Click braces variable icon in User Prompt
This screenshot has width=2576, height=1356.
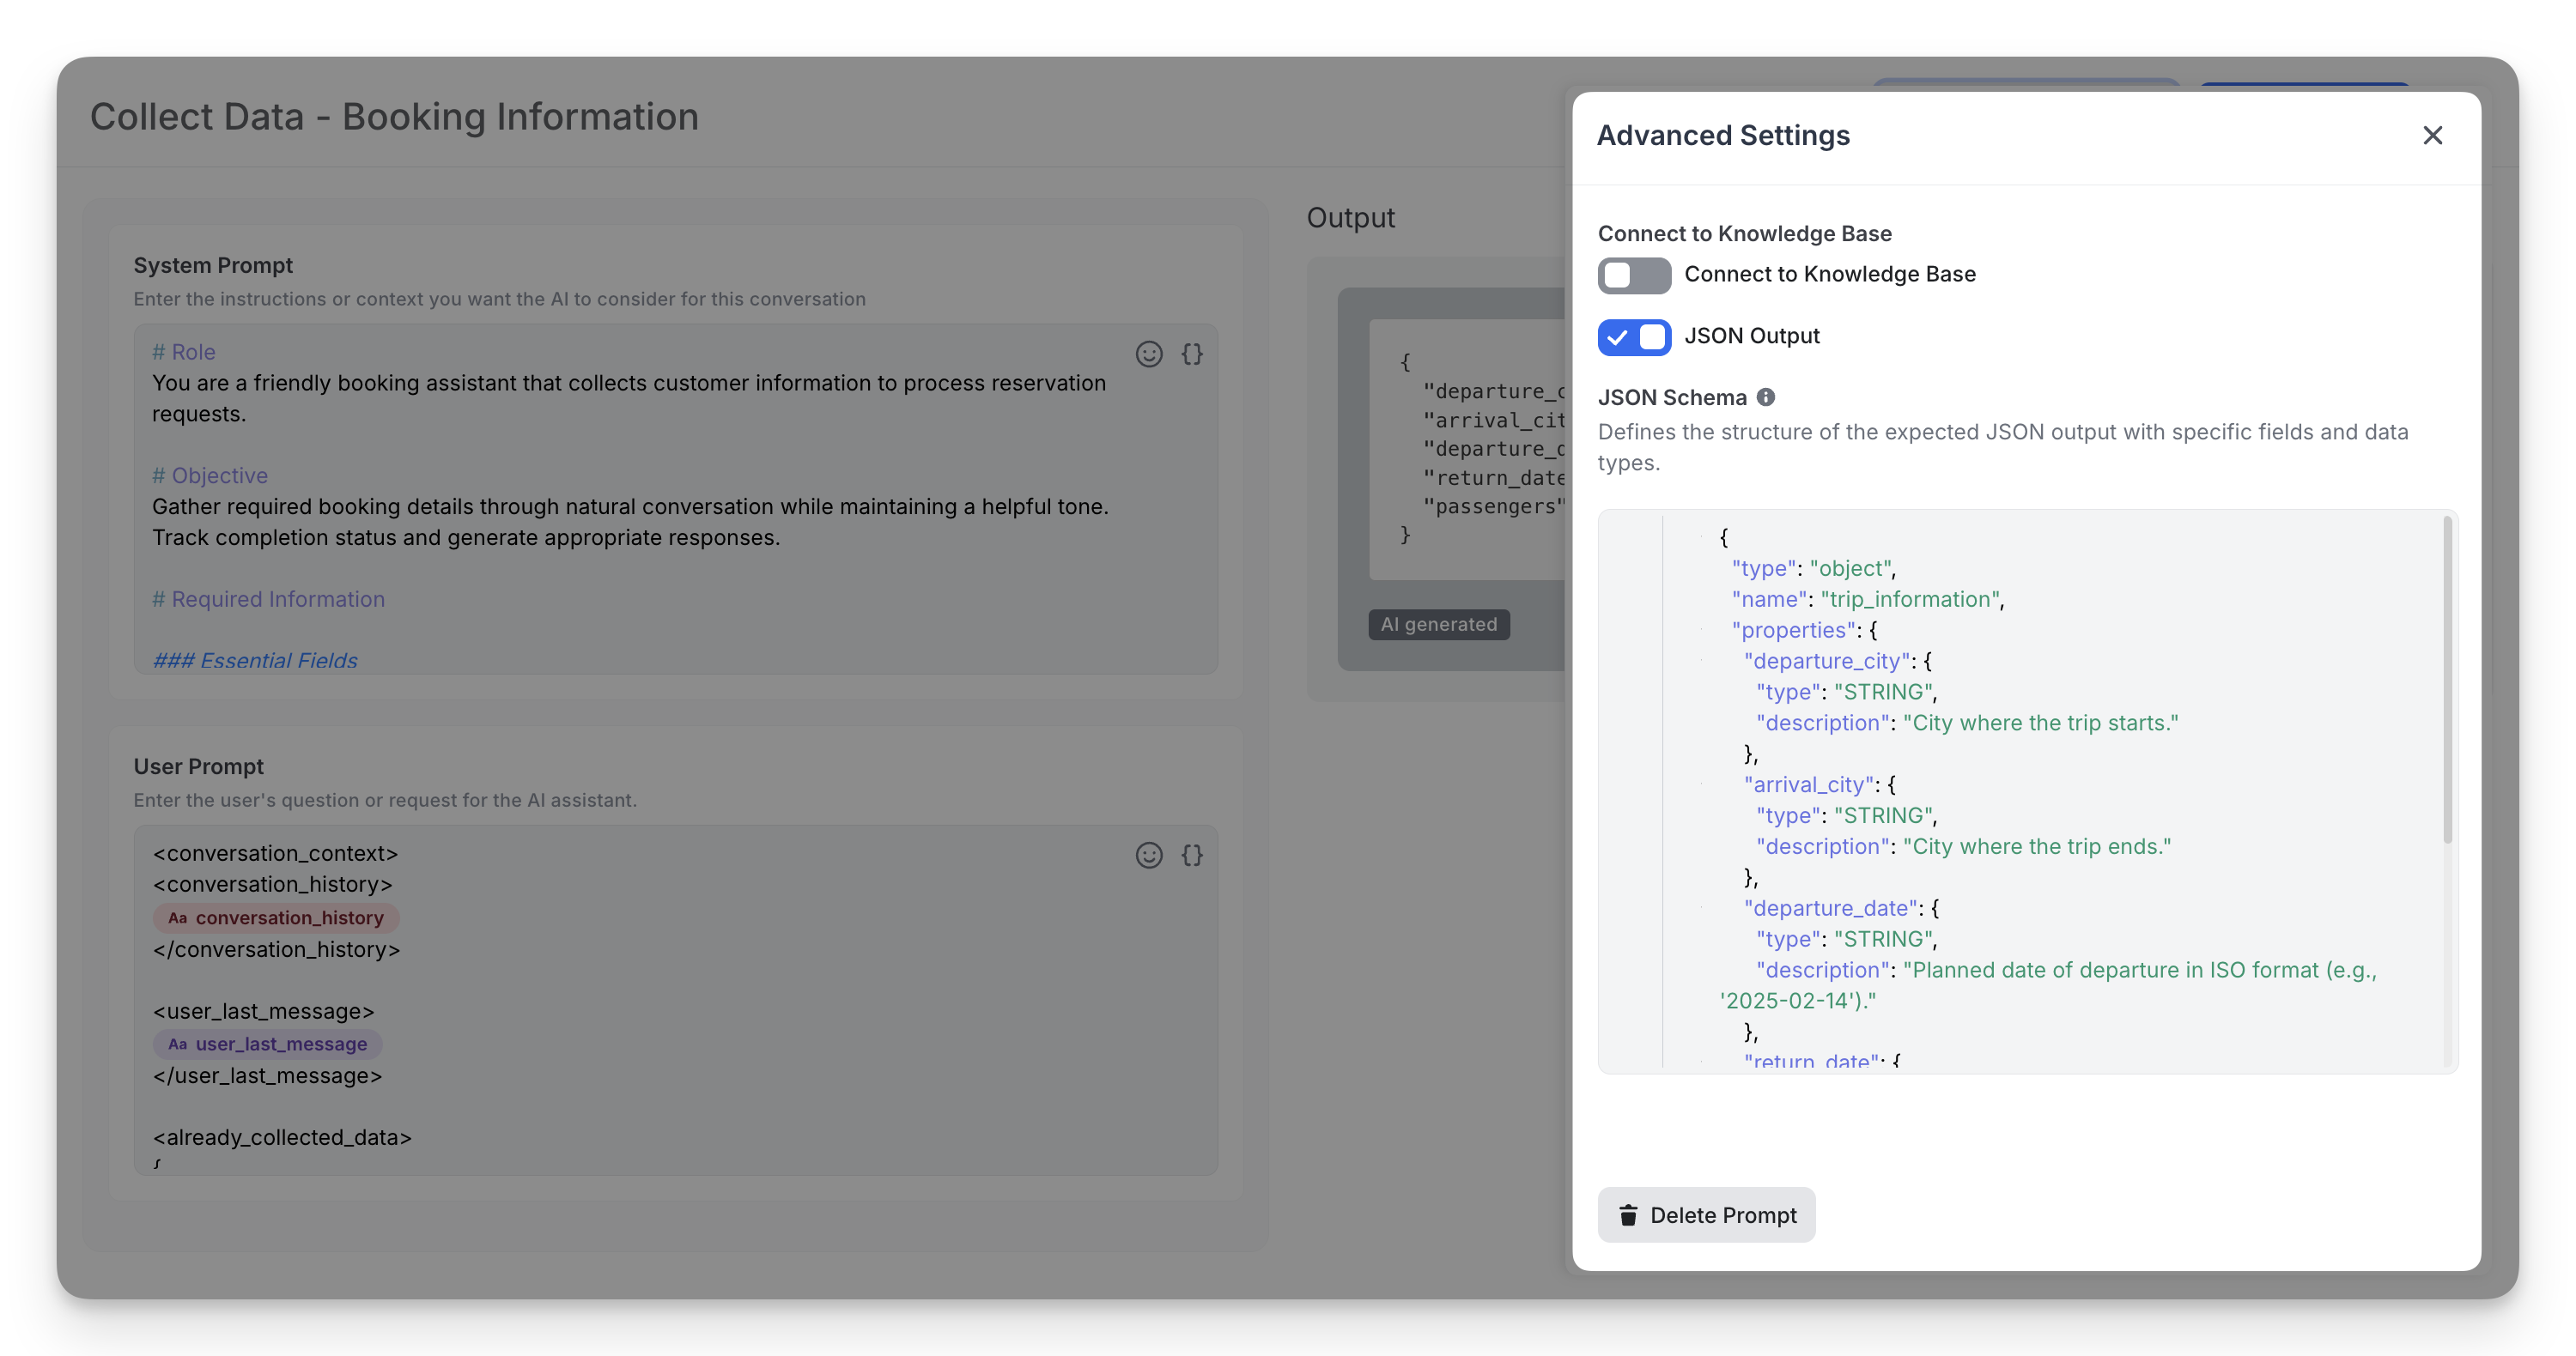[x=1192, y=856]
